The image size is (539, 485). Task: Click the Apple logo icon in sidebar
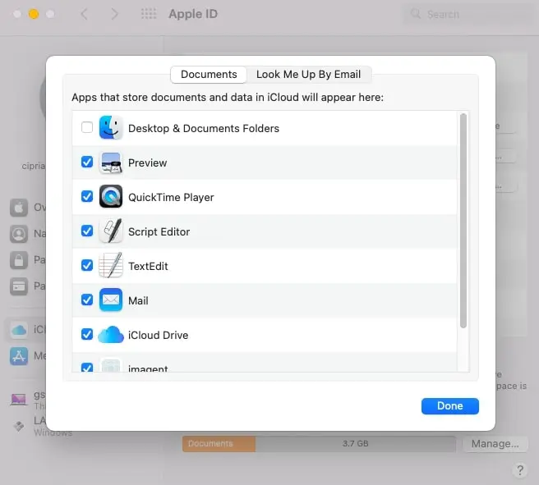tap(19, 208)
